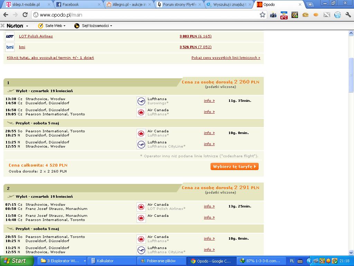354x266 pixels.
Task: Close the Facebook tab
Action: 99,5
